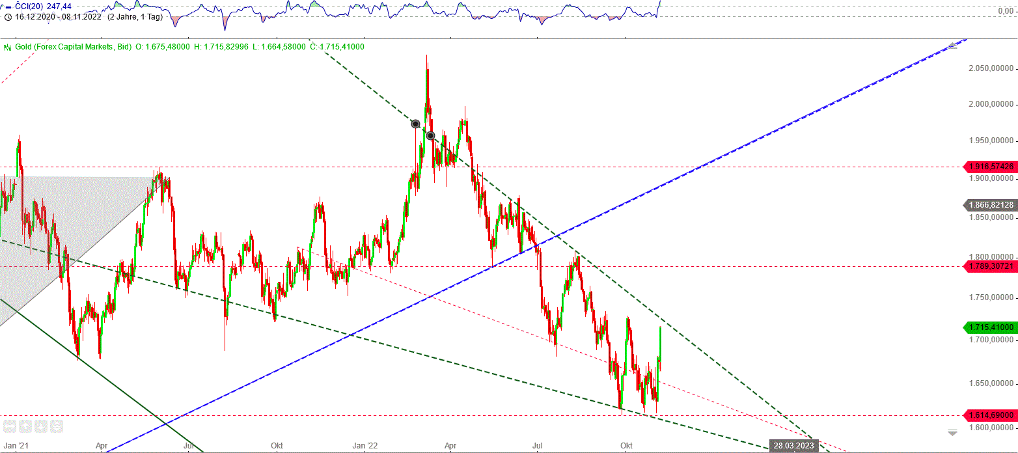This screenshot has width=1018, height=453.
Task: Click the fourth faded navigation button bottom-left
Action: click(57, 426)
